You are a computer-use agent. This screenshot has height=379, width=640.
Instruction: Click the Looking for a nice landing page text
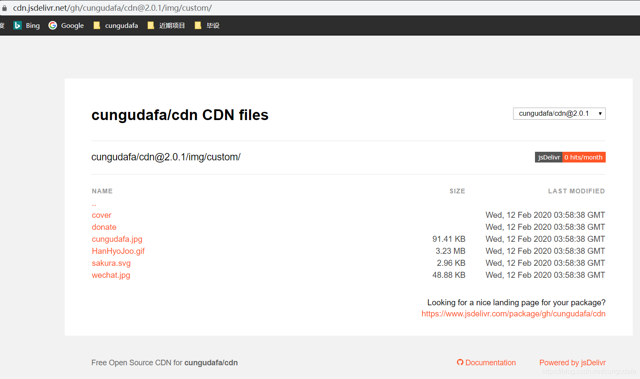517,303
